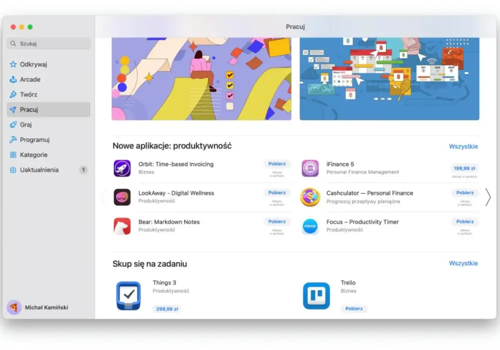Image resolution: width=500 pixels, height=350 pixels.
Task: Click the Uaktualnienia download icon
Action: 13,170
